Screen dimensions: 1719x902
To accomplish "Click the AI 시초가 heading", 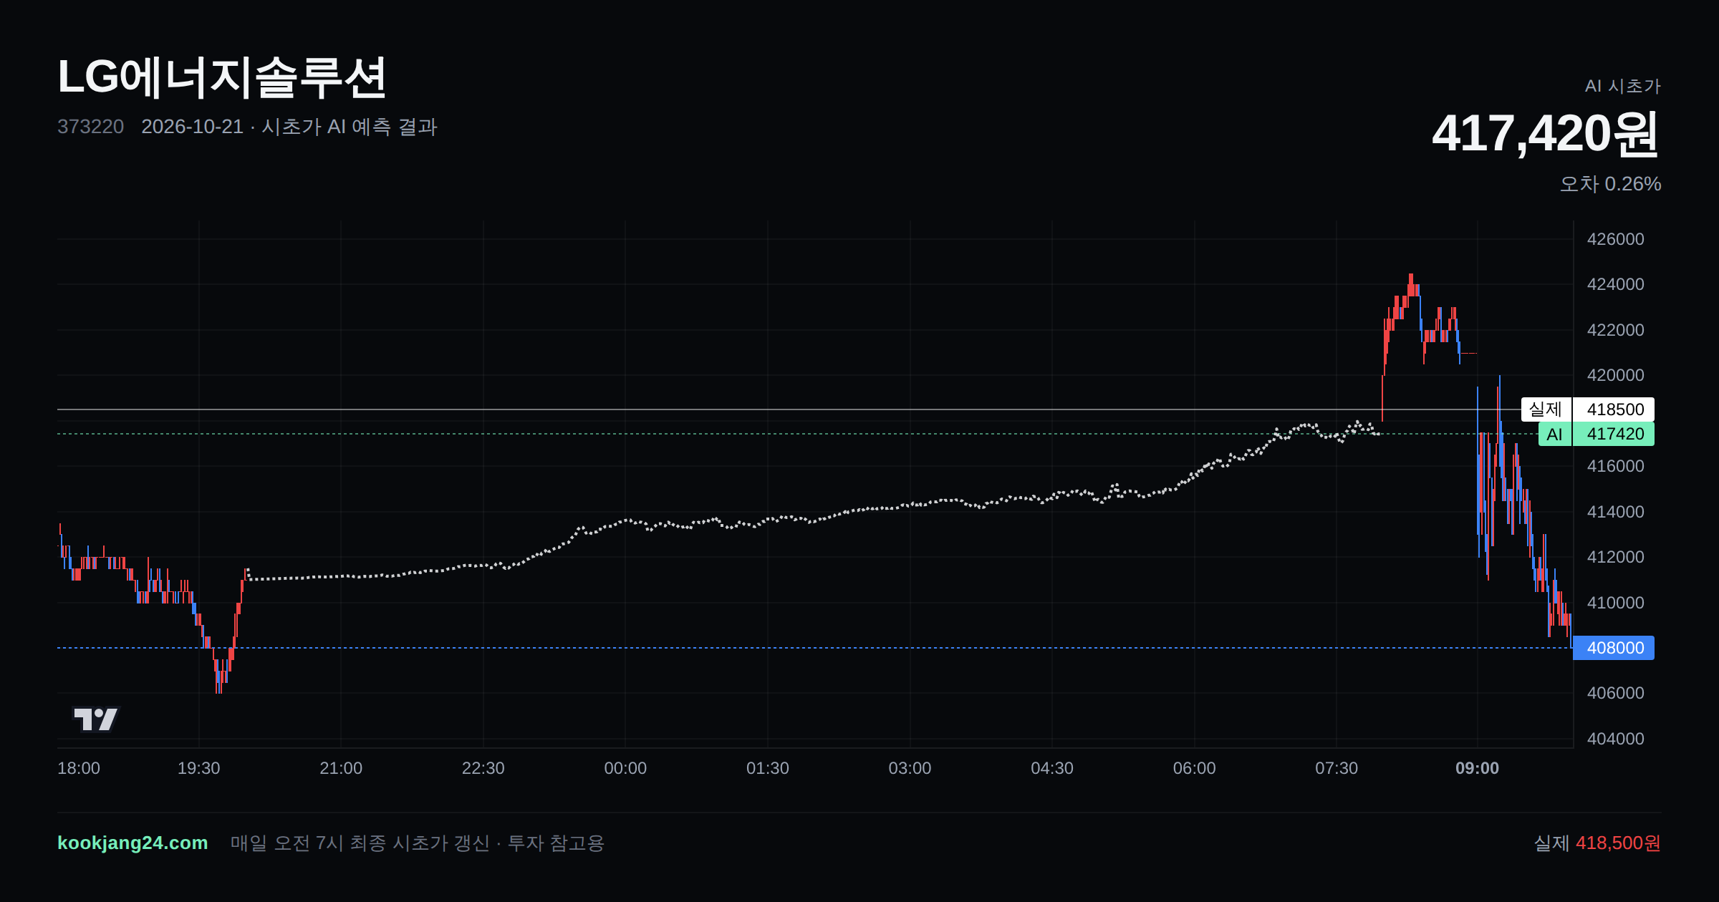I will [1623, 86].
